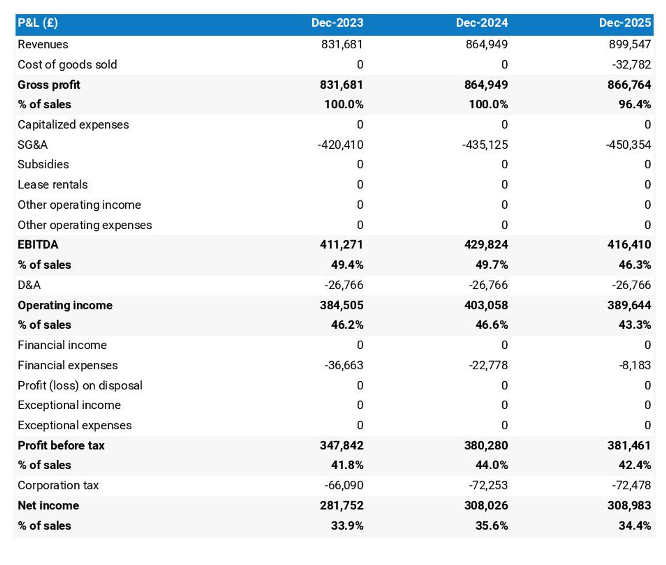Select the SG&A value -435,125
Screen dimensions: 666x565
coord(485,145)
